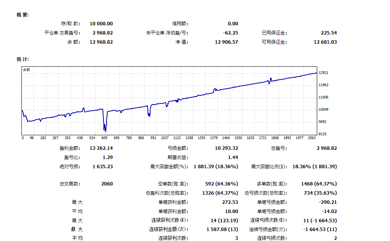Click the 已用保证金 value 225.54
Viewport: 390px width, 241px height.
click(329, 33)
